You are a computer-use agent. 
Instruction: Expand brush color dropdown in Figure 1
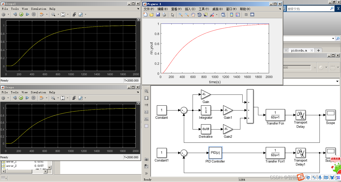pos(216,15)
